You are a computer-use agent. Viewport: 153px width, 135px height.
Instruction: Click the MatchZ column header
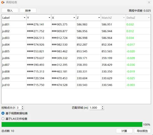pyautogui.click(x=113, y=18)
